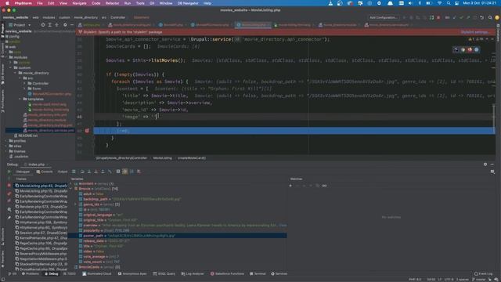Screen dimensions: 501x282
Task: Expand the genre_ids variable node
Action: 76,204
